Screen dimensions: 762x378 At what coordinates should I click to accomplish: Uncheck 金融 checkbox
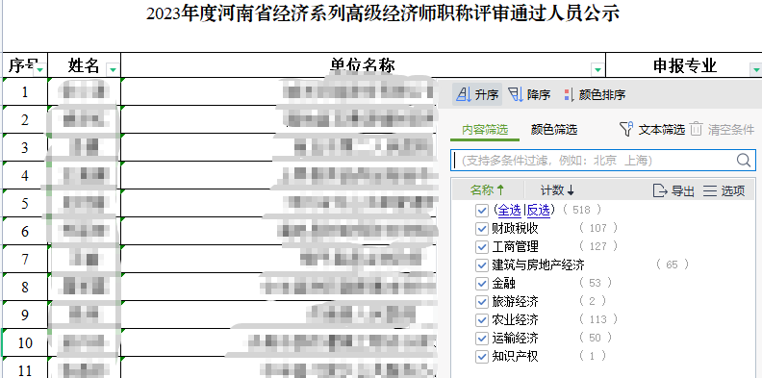[482, 283]
